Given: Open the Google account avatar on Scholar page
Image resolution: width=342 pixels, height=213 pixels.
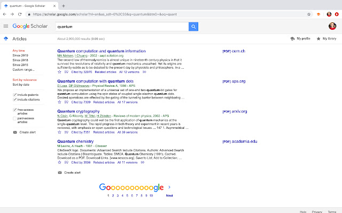Looking at the screenshot, I should coord(332,26).
